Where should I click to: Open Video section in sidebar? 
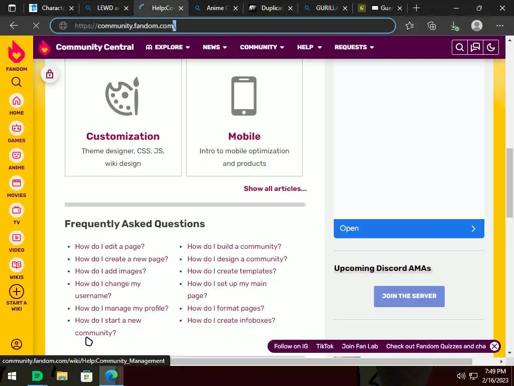tap(17, 242)
